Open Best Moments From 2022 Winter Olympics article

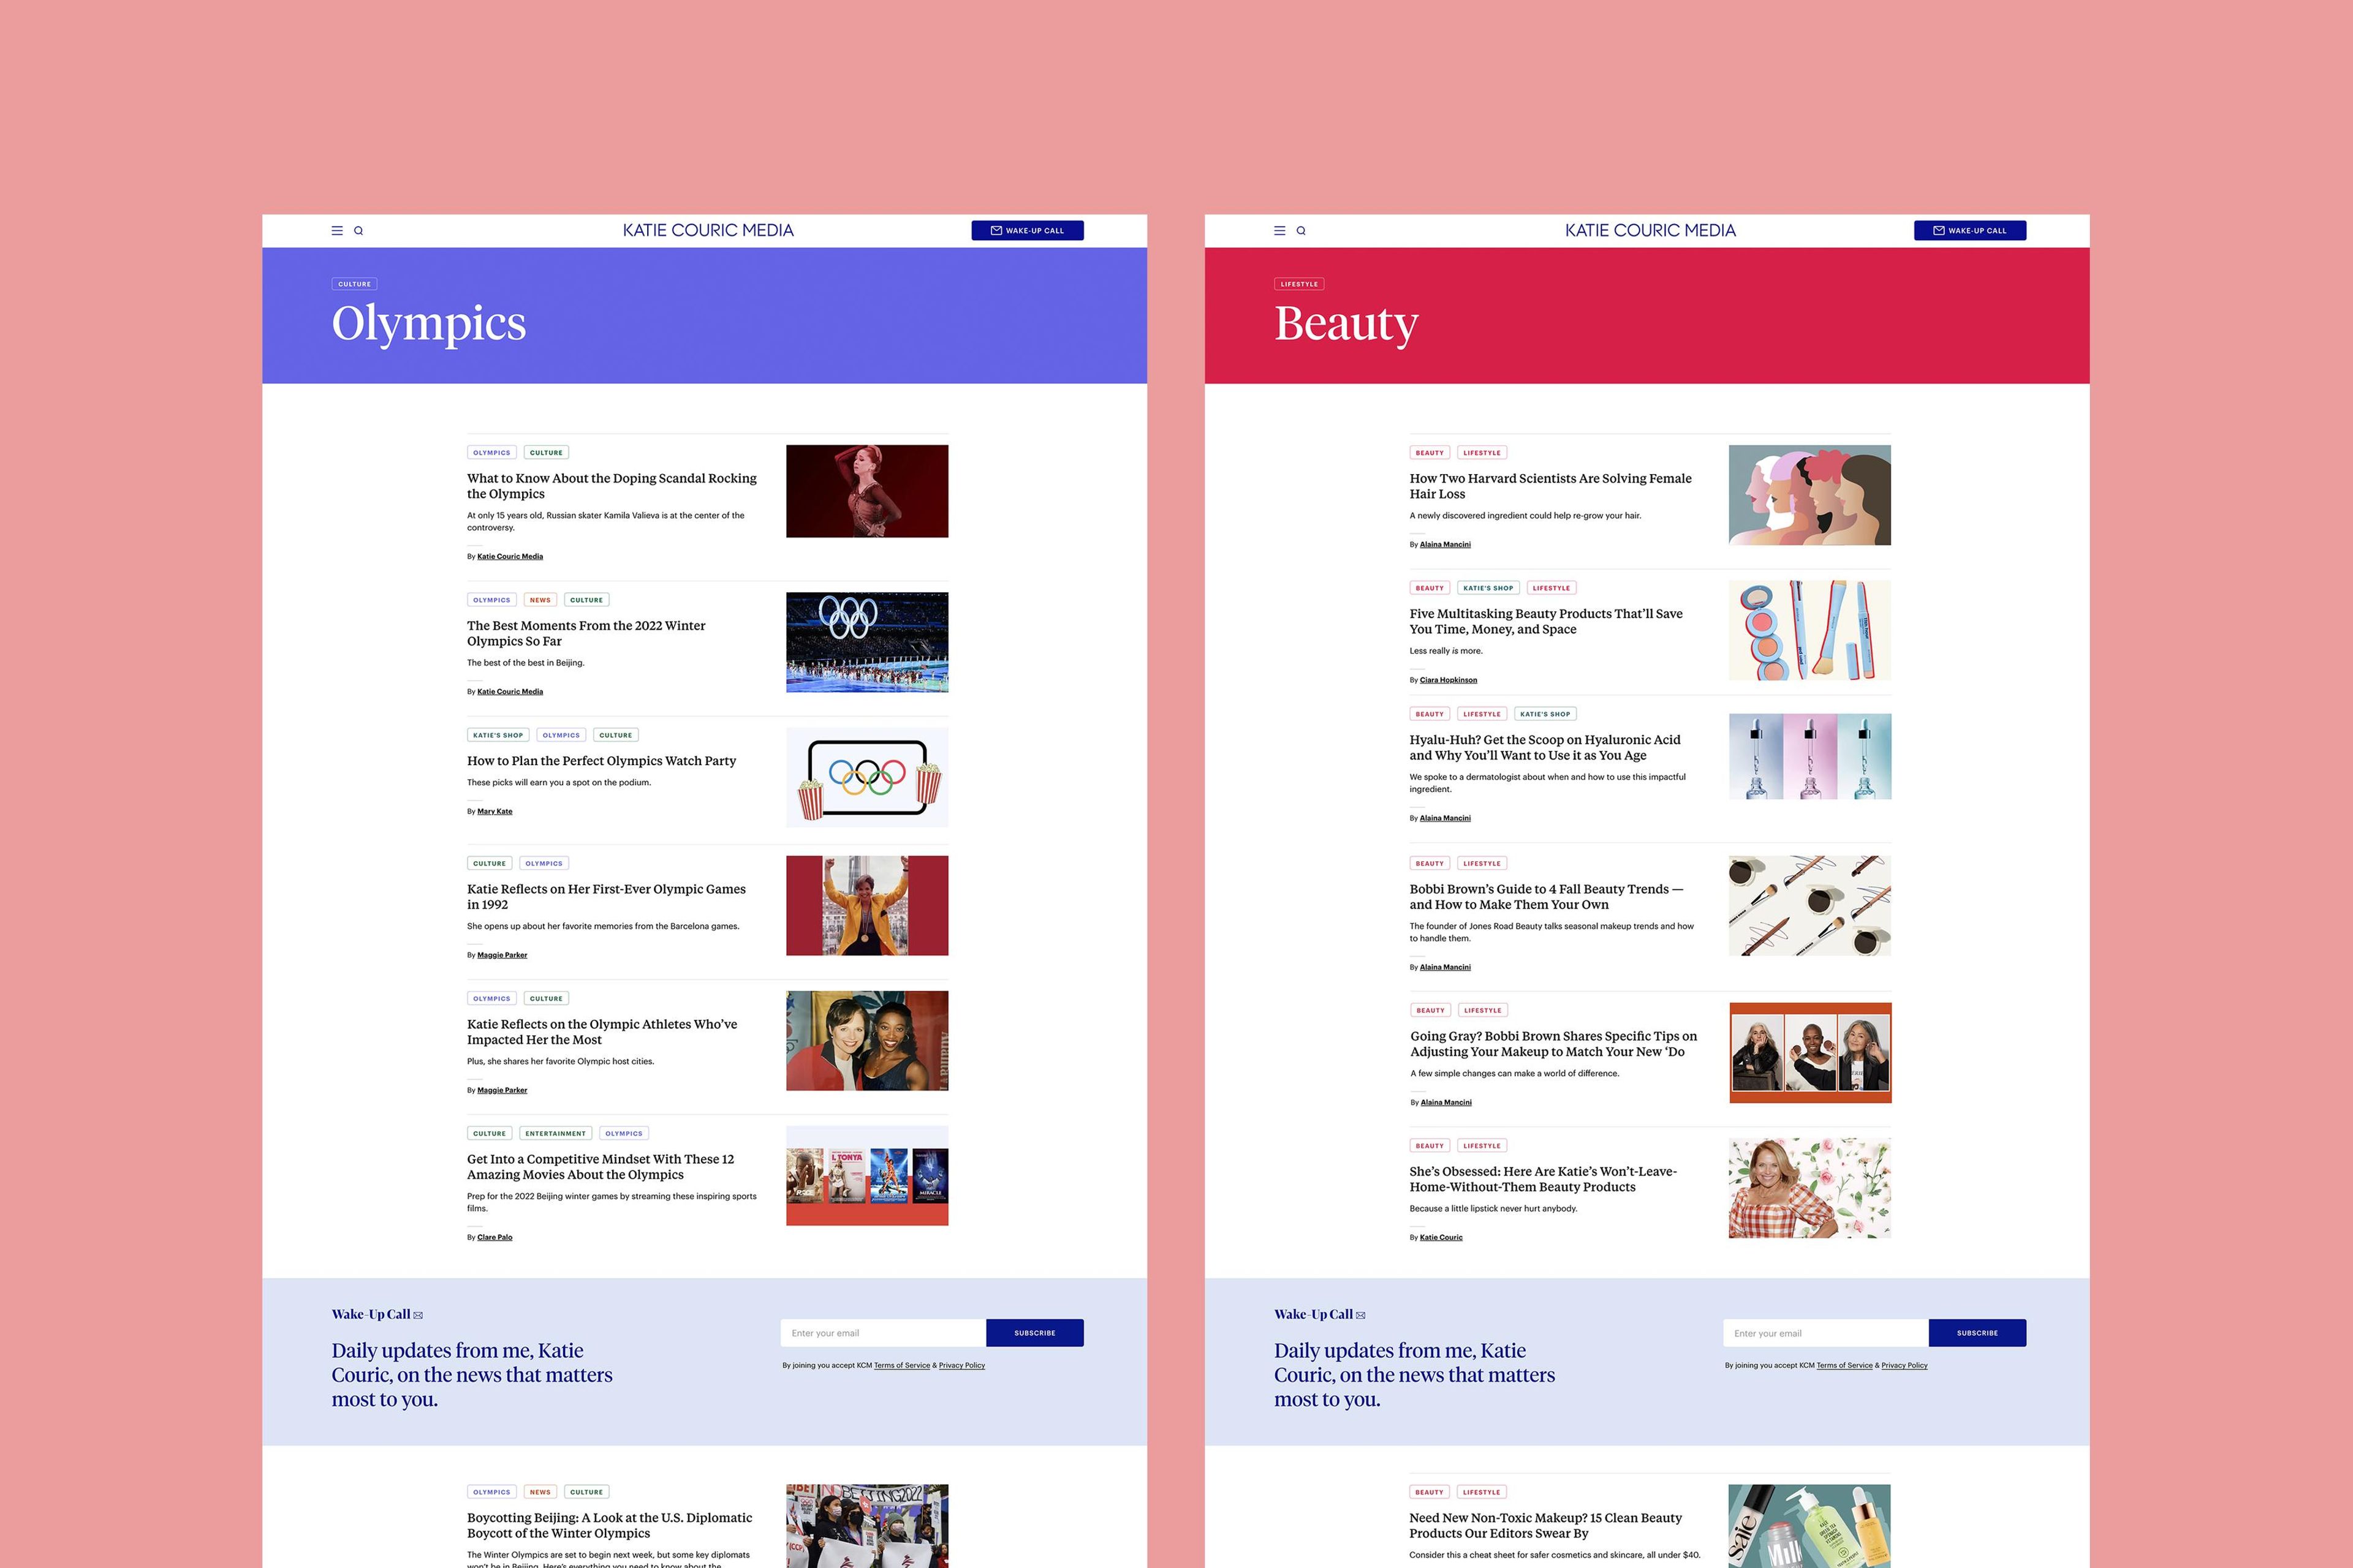(585, 633)
